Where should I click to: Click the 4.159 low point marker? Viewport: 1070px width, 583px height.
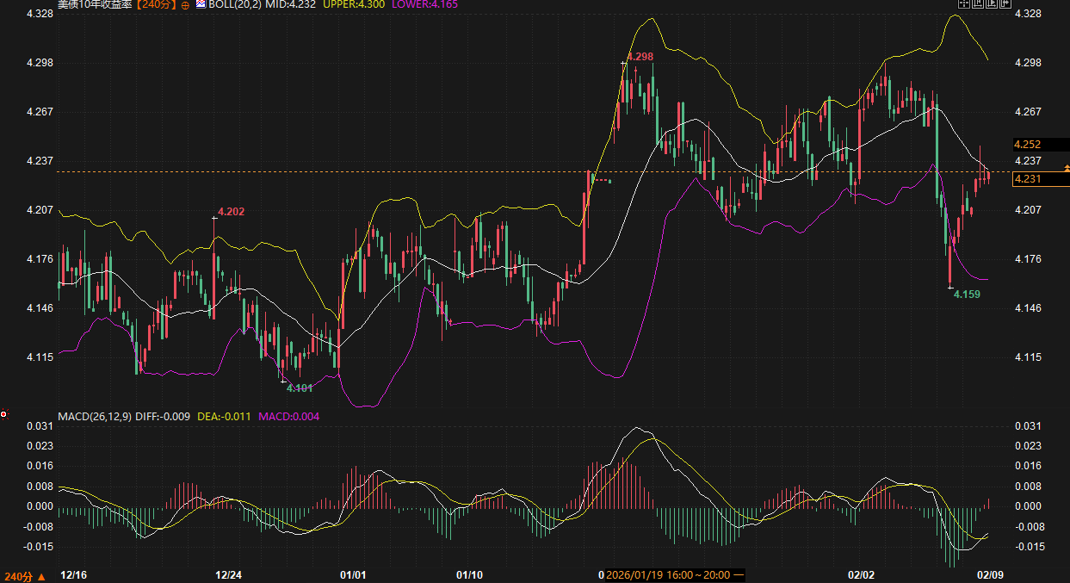click(967, 295)
